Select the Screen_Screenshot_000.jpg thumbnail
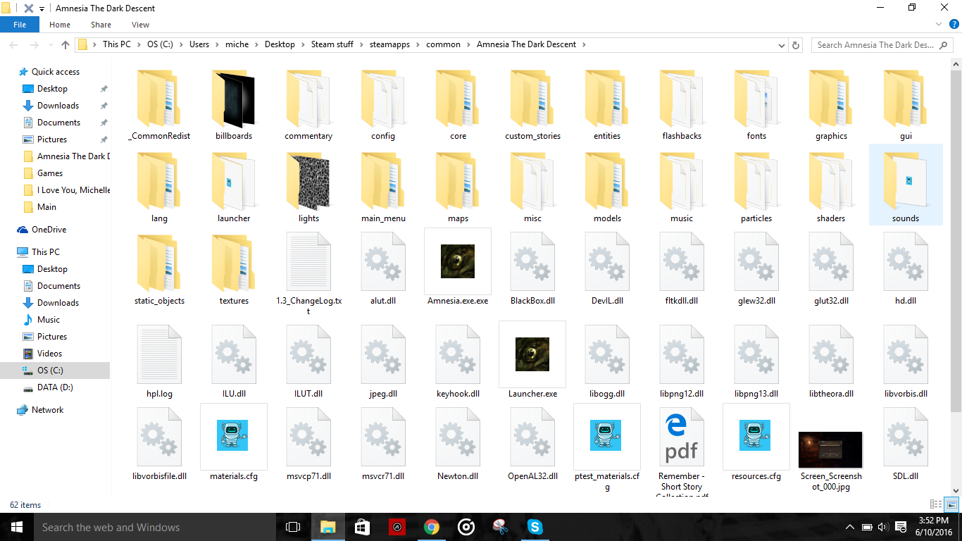Screen dimensions: 962x541 click(830, 449)
